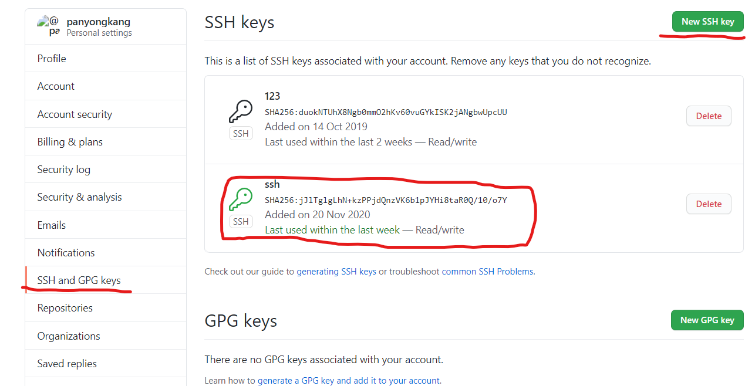Click the green key icon for ssh
The image size is (755, 386).
pos(241,199)
